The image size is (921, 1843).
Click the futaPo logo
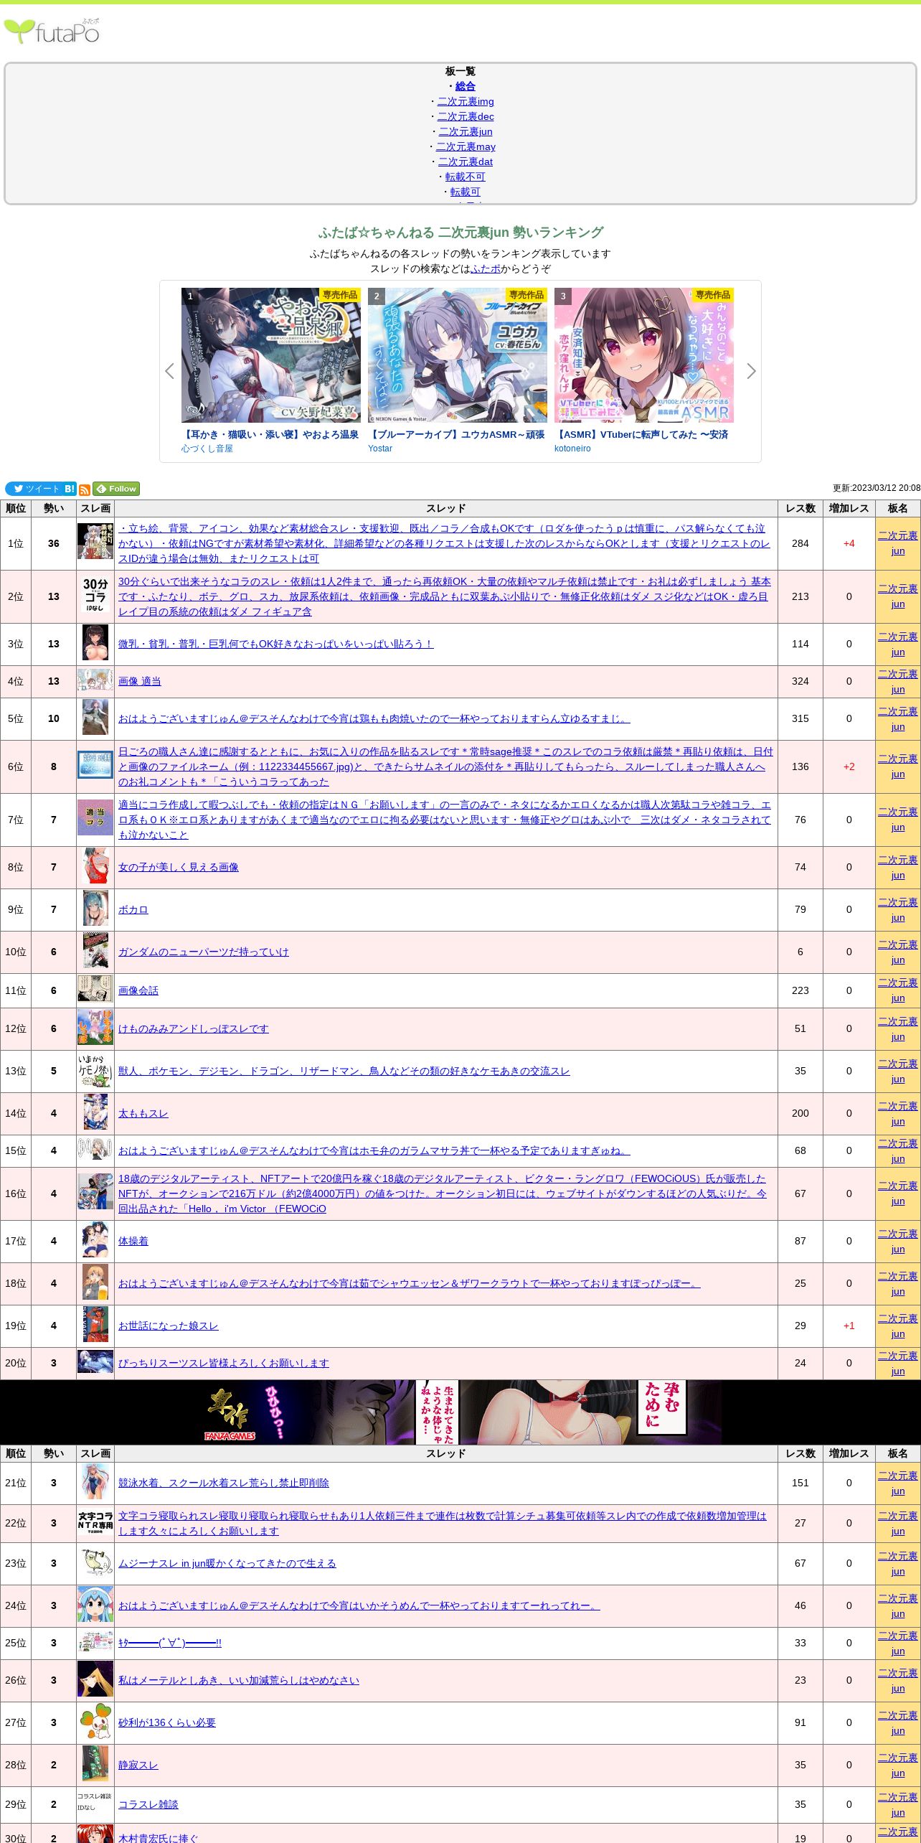click(52, 32)
